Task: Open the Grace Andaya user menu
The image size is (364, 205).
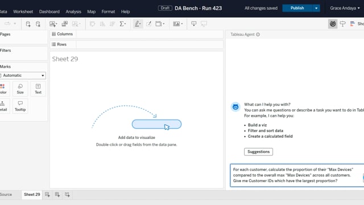Action: (345, 8)
